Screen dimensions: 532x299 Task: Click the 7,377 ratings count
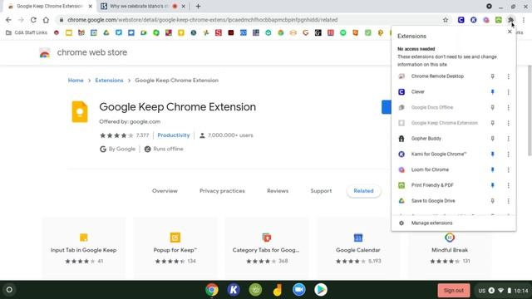pos(142,135)
